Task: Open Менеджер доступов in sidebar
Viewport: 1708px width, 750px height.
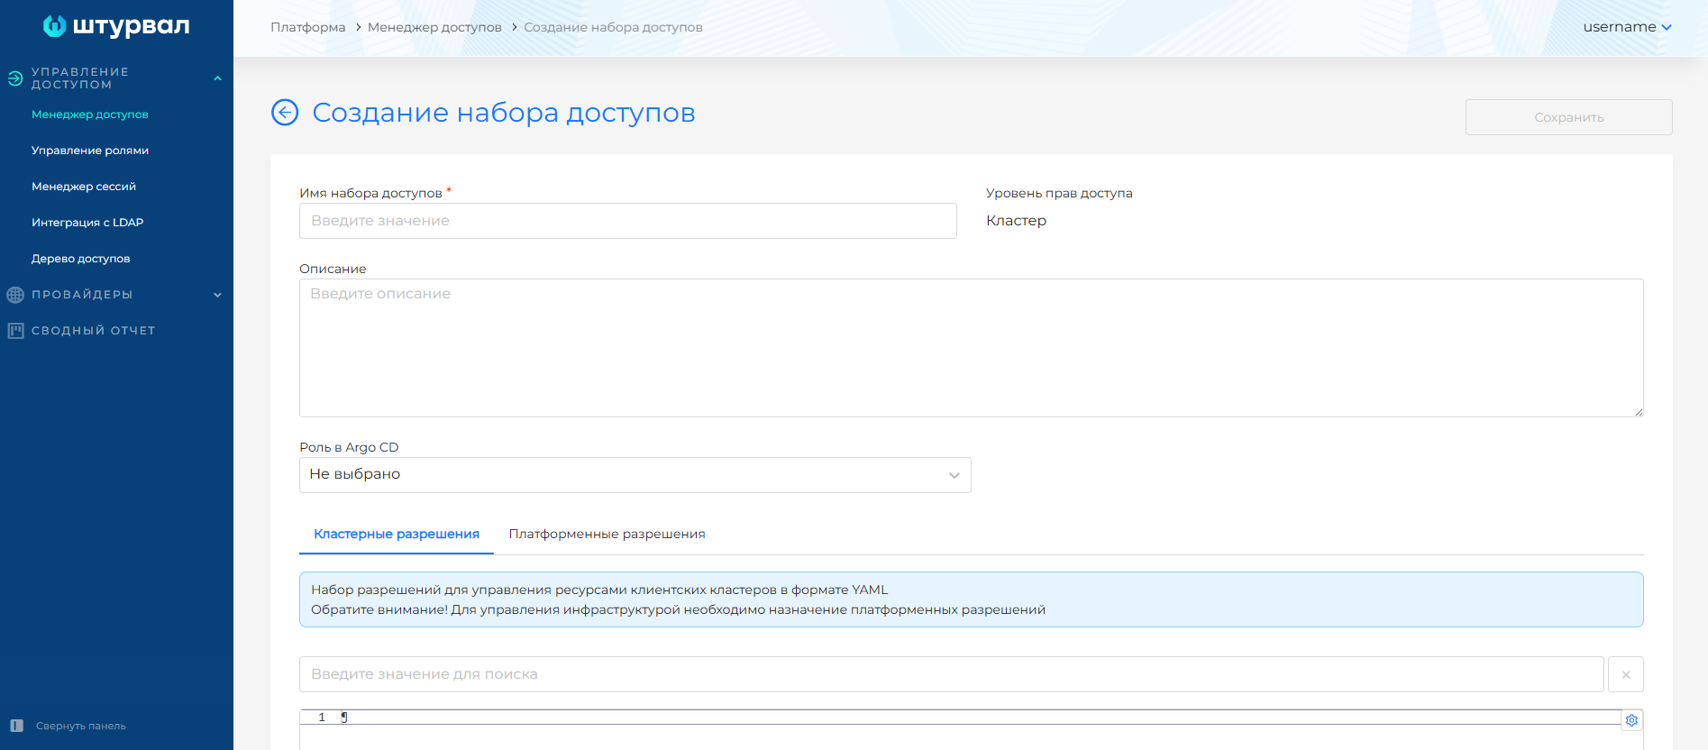Action: [x=90, y=114]
